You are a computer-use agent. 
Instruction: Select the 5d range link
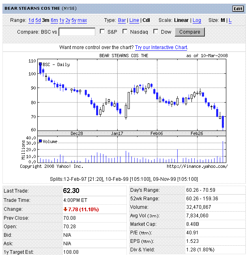pos(38,20)
